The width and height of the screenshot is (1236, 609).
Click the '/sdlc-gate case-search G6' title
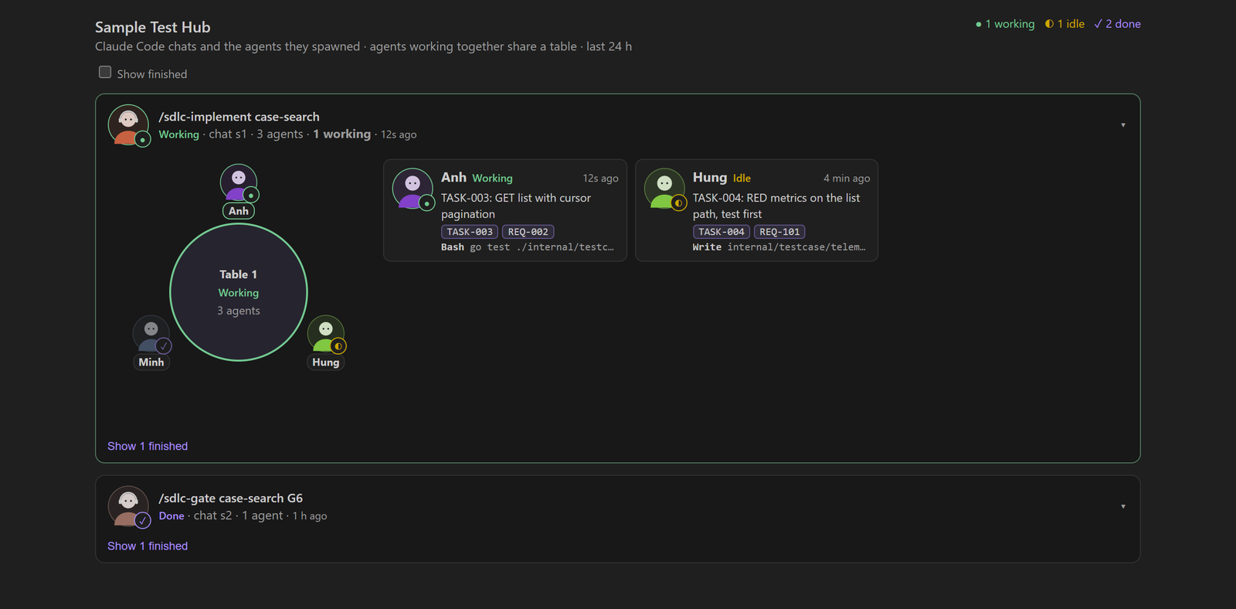(x=231, y=498)
